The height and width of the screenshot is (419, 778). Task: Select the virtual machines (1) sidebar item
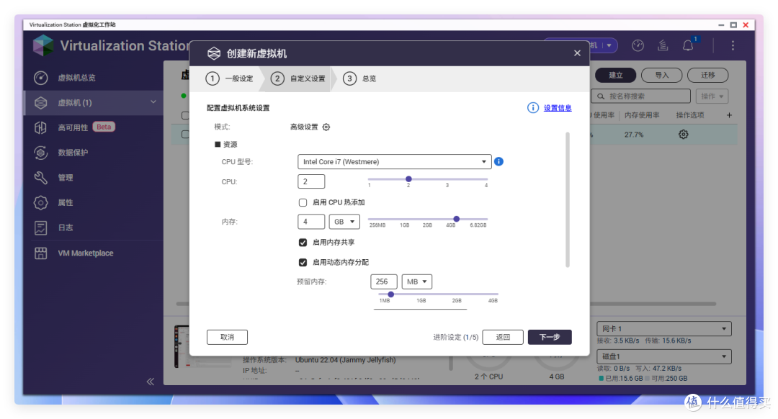tap(93, 103)
